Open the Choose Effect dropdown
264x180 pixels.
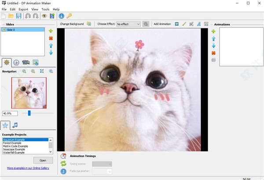coord(128,24)
